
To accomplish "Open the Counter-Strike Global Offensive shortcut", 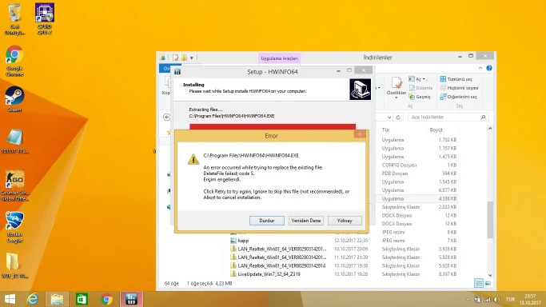I will pyautogui.click(x=14, y=185).
